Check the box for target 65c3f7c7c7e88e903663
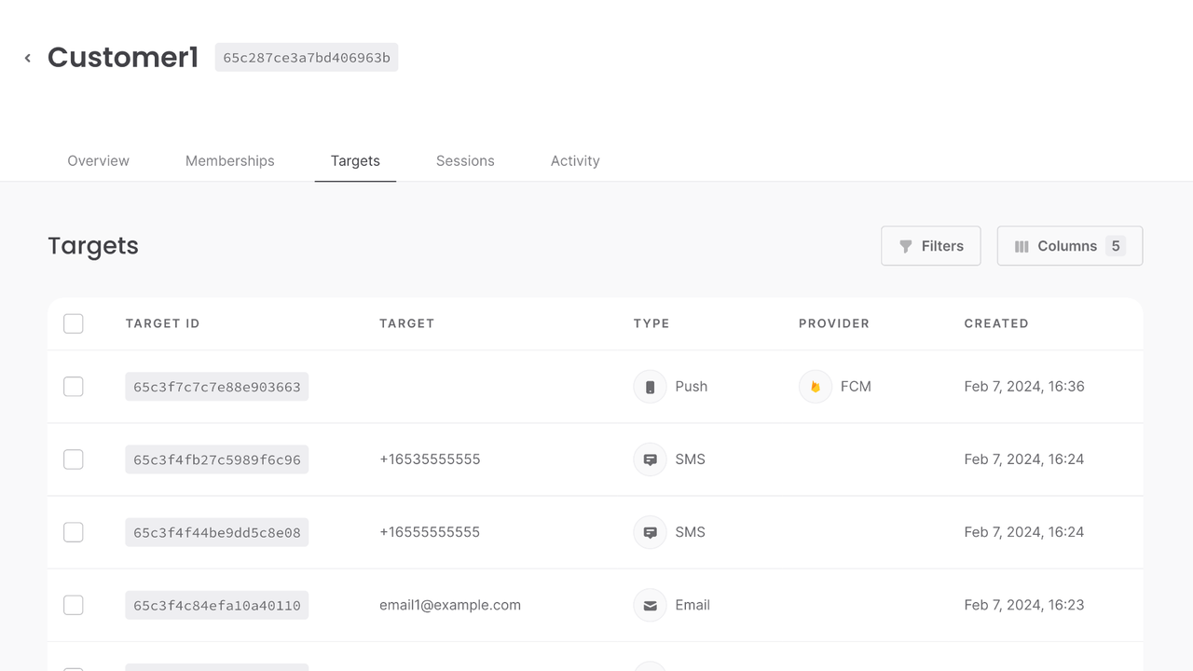 click(x=74, y=387)
